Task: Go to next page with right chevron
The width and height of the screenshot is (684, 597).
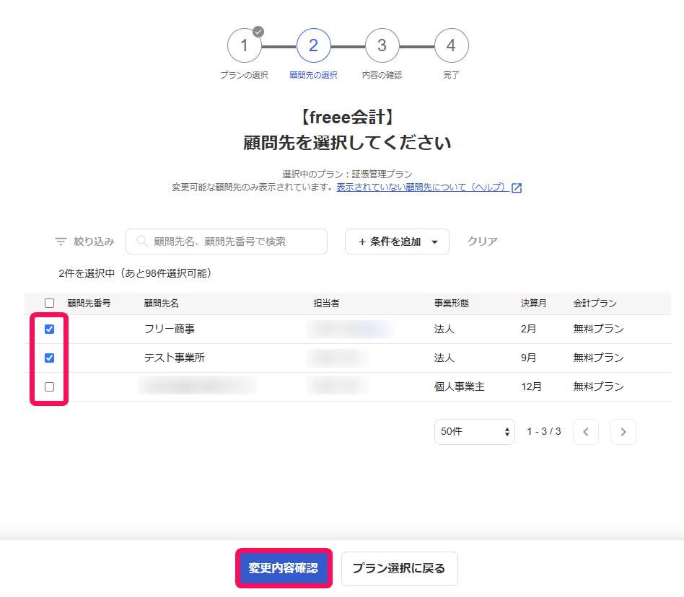Action: [x=623, y=432]
